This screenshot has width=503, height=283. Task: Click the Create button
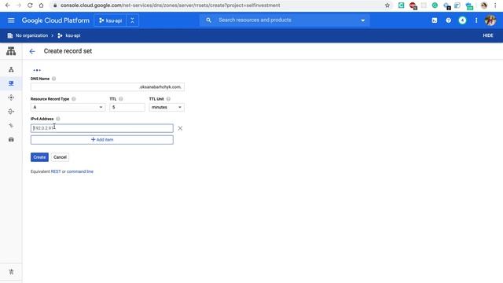(x=39, y=157)
